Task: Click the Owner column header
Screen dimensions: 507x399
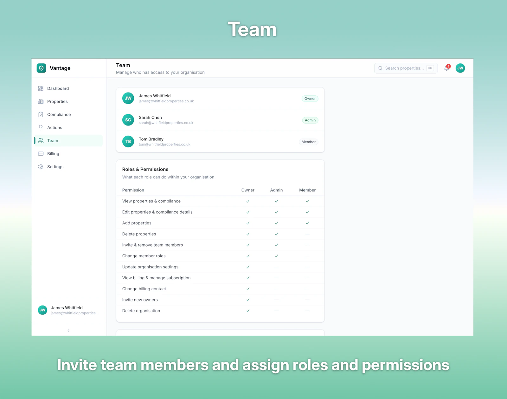Action: pos(248,190)
